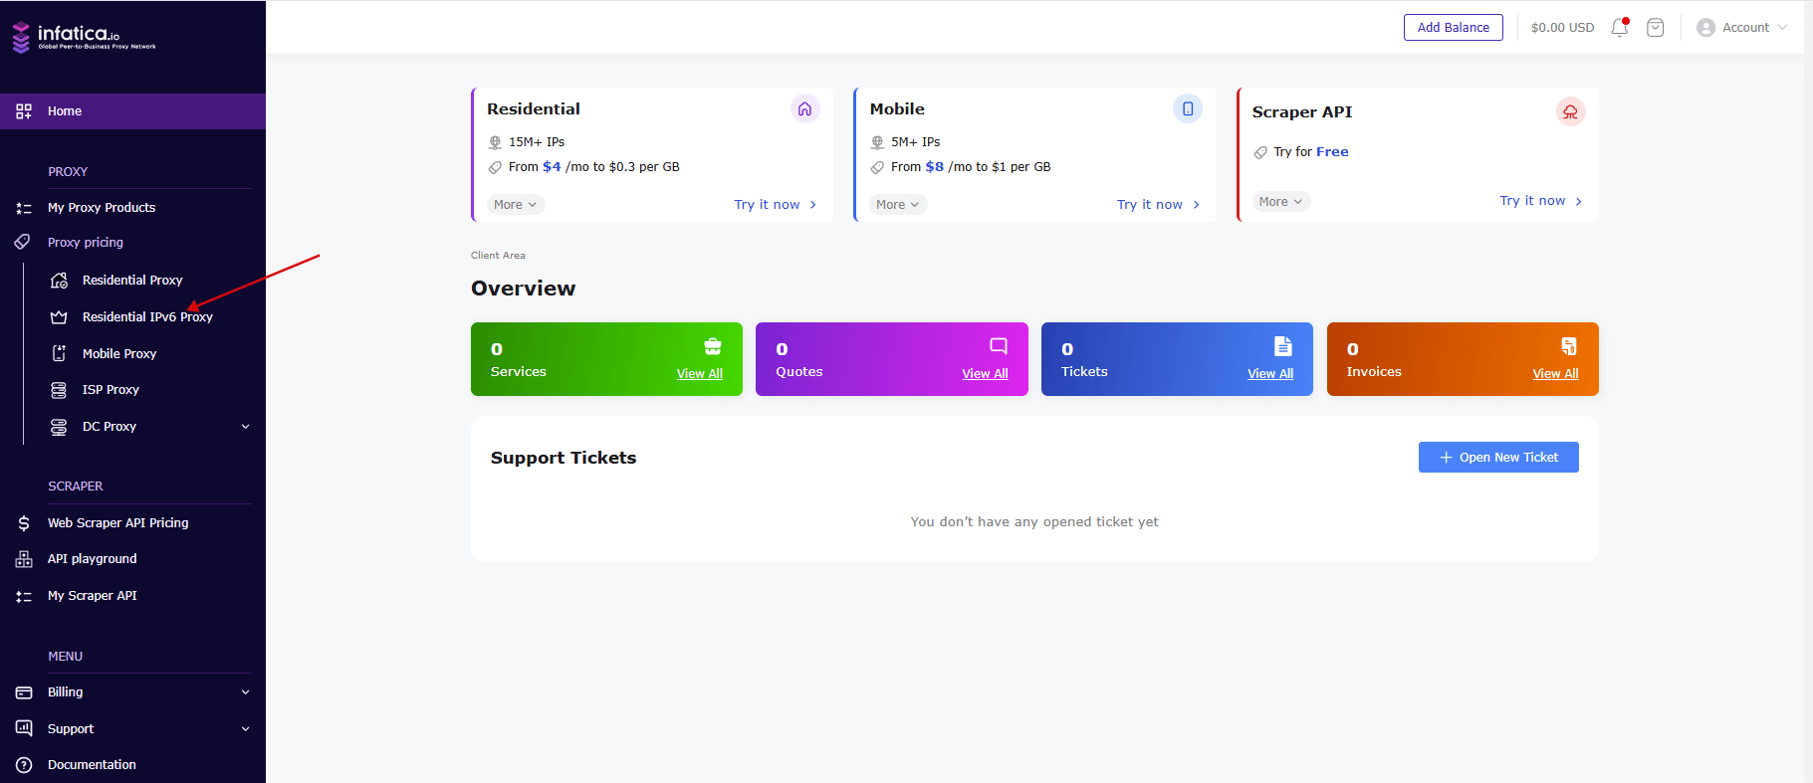Open the Account dropdown

point(1742,28)
